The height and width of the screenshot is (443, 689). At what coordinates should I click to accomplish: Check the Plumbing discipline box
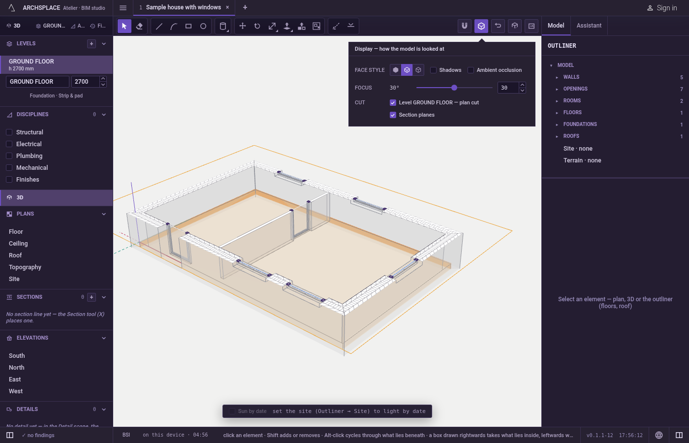pyautogui.click(x=9, y=156)
